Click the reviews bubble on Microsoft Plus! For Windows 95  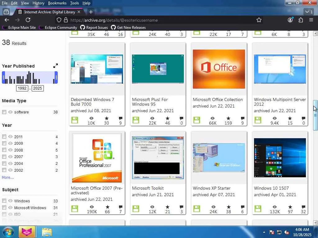(x=181, y=118)
